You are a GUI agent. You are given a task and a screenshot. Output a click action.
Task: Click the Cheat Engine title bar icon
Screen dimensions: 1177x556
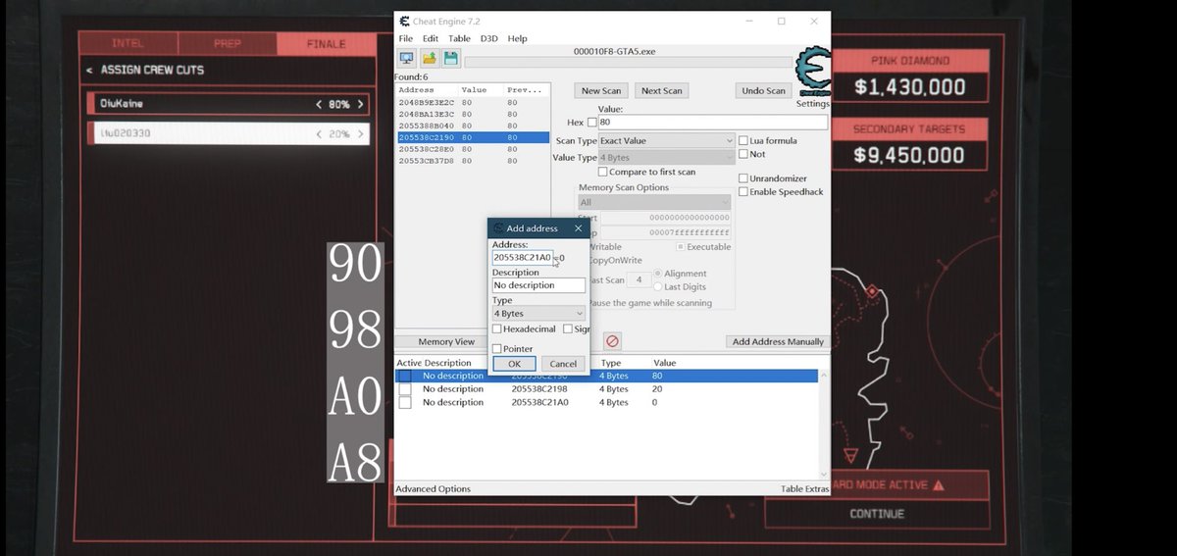pyautogui.click(x=404, y=21)
